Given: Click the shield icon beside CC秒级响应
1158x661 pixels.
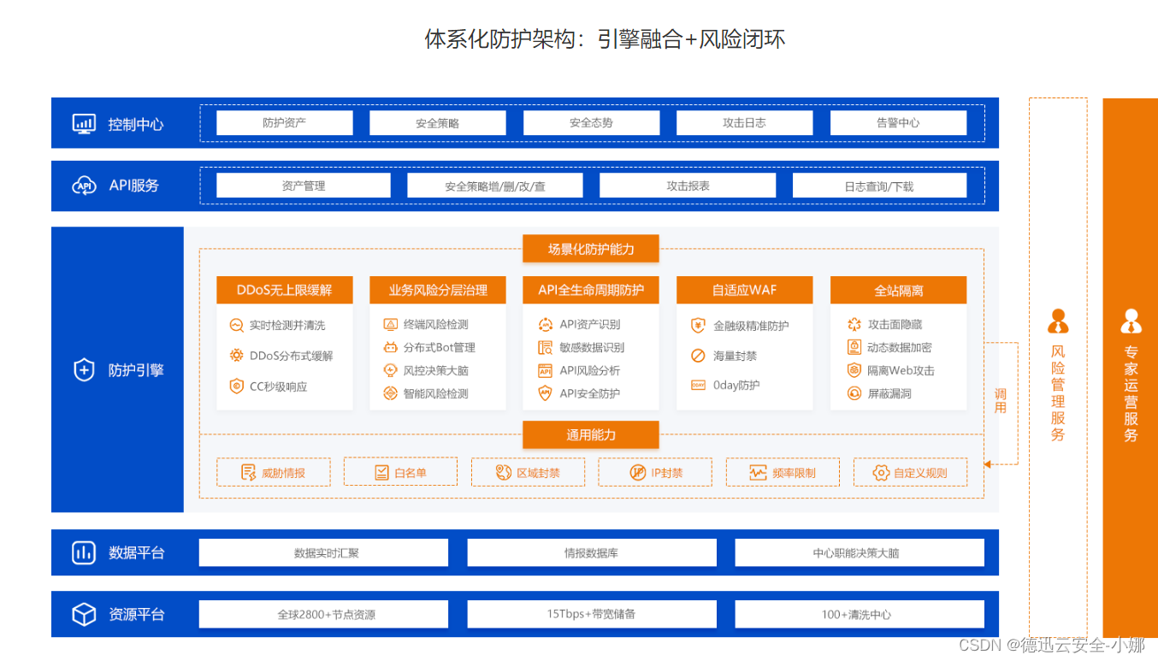Looking at the screenshot, I should pyautogui.click(x=236, y=387).
